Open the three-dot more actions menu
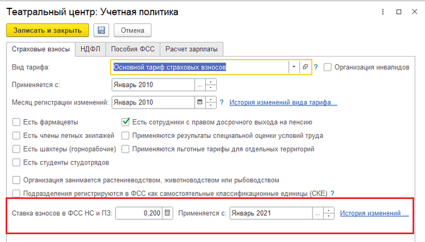Image resolution: width=425 pixels, height=242 pixels. coord(383,12)
